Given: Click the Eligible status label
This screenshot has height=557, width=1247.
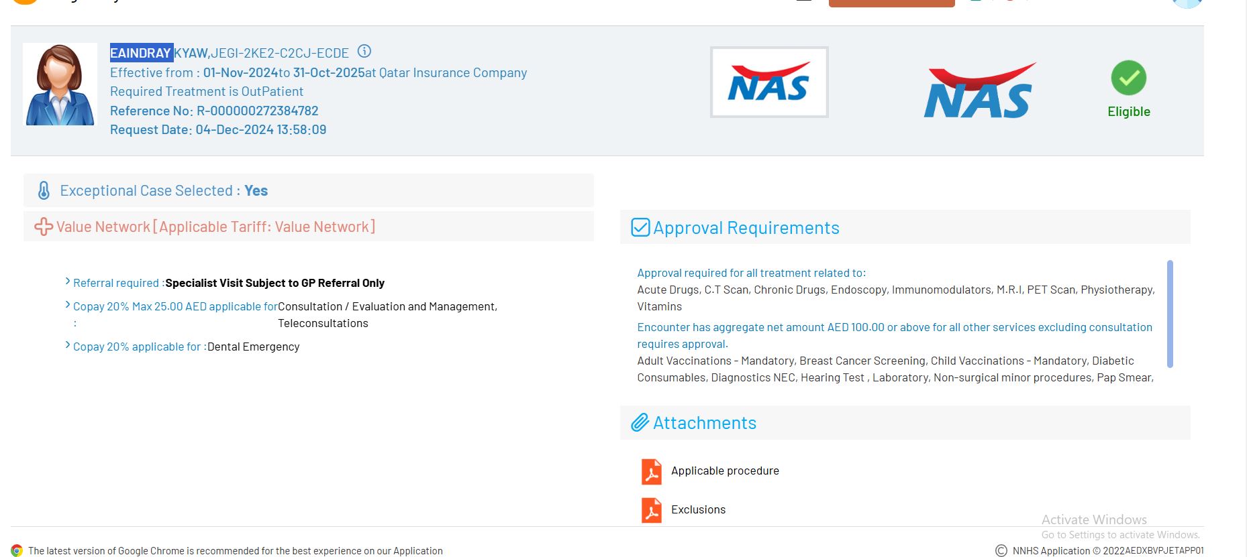Looking at the screenshot, I should 1129,111.
